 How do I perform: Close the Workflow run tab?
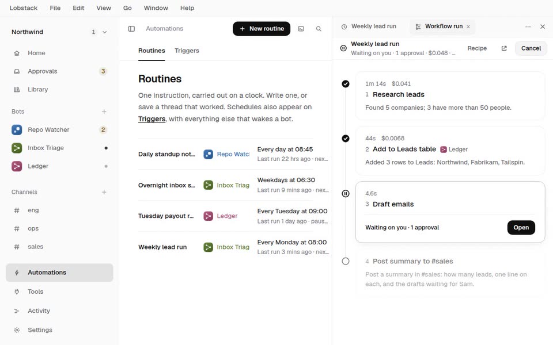pyautogui.click(x=468, y=27)
